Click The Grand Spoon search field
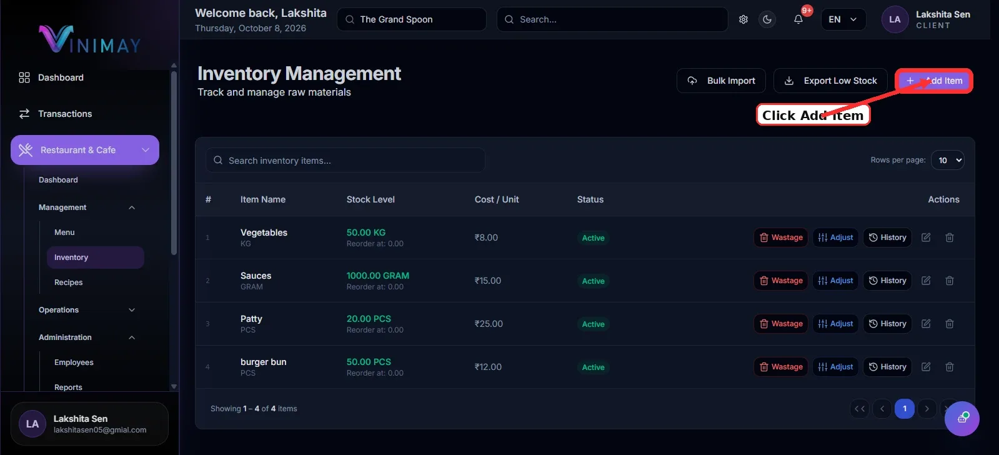 [x=412, y=19]
